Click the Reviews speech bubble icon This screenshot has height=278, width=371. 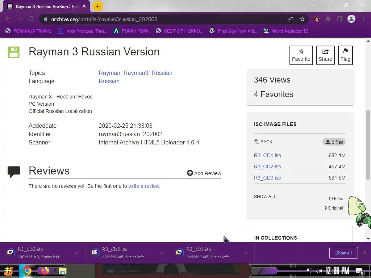(14, 172)
